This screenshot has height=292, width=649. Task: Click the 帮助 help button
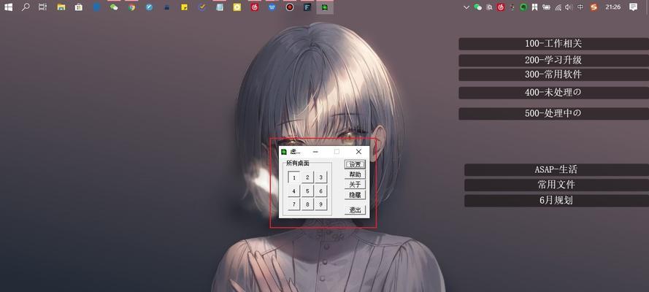pyautogui.click(x=355, y=174)
